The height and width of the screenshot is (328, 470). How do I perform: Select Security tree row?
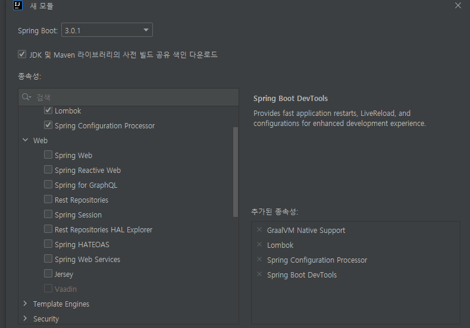(x=129, y=318)
